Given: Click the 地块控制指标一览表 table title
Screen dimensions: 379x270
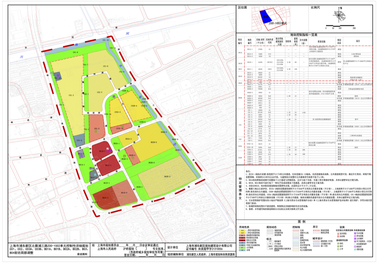Looking at the screenshot, I should (x=304, y=35).
